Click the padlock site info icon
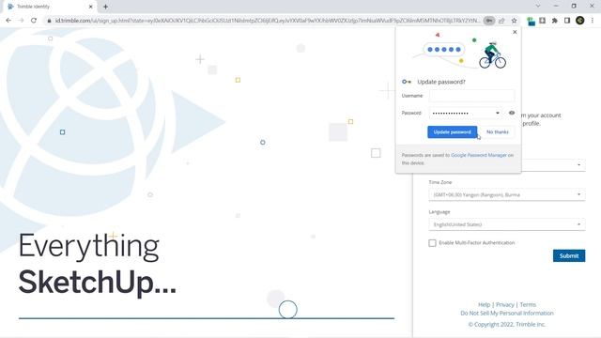601x338 pixels. pyautogui.click(x=49, y=21)
